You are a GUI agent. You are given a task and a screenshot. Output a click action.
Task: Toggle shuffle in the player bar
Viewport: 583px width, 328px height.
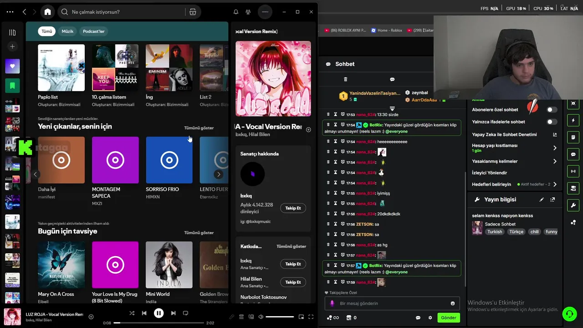(132, 313)
